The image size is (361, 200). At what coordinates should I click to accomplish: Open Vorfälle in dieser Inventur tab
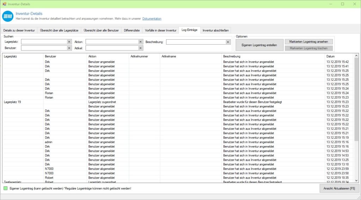(x=161, y=30)
